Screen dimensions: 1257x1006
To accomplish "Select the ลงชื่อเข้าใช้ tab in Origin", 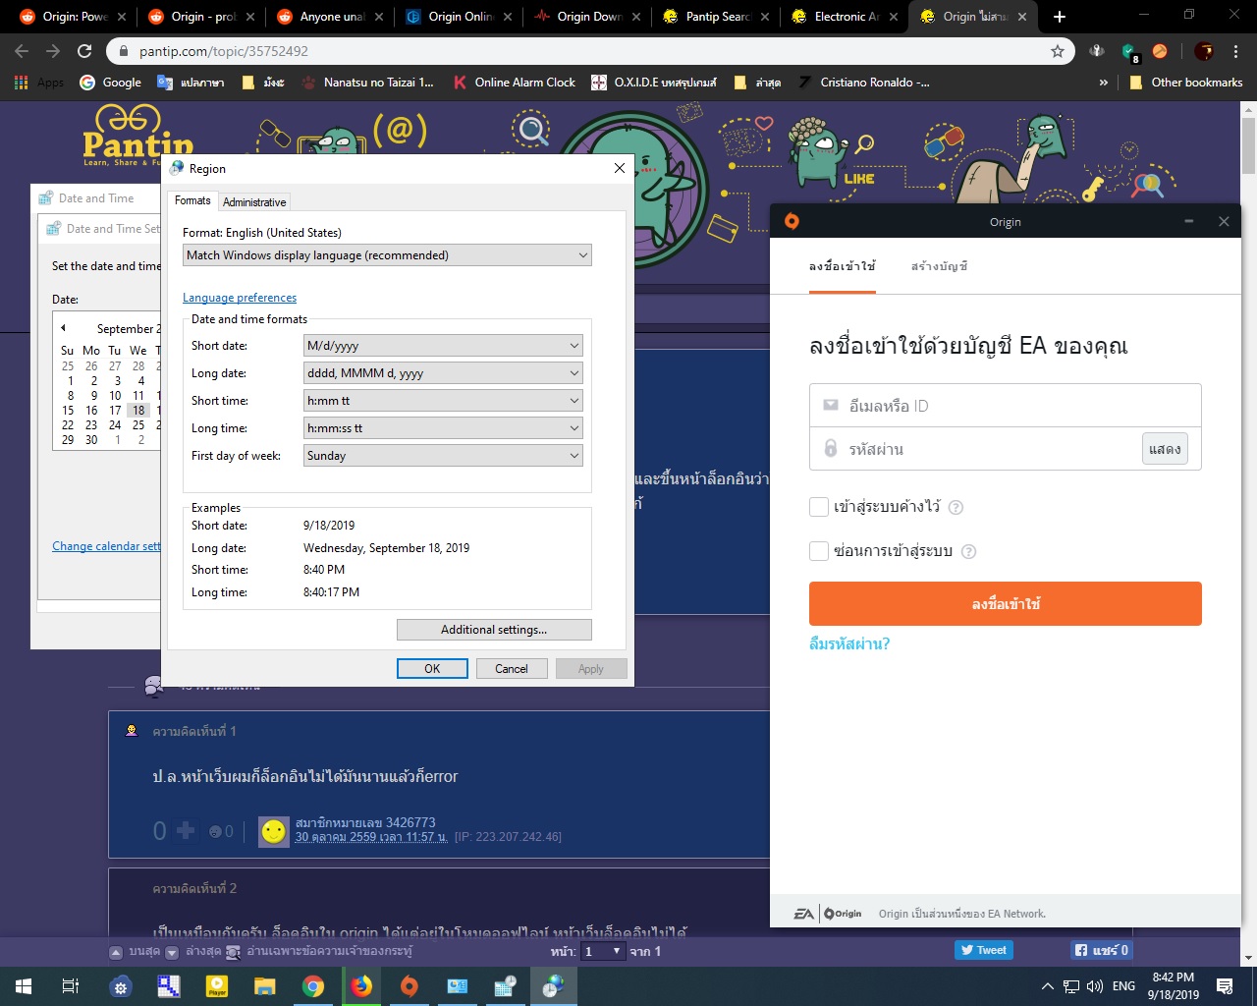I will pos(842,266).
